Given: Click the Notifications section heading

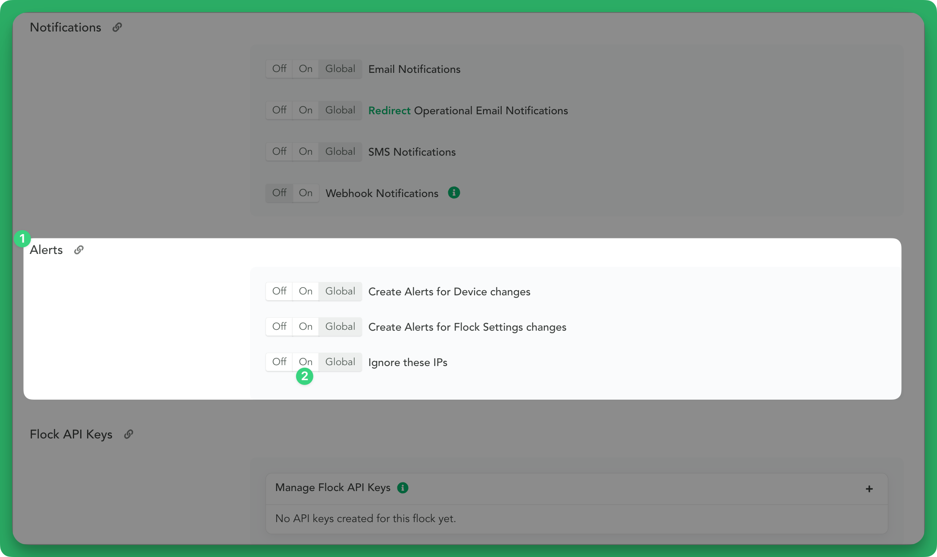Looking at the screenshot, I should coord(66,28).
